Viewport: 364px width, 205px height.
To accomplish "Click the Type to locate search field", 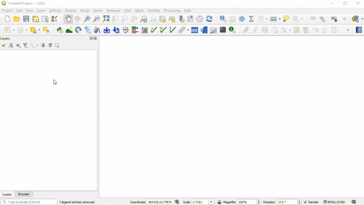I will 29,202.
